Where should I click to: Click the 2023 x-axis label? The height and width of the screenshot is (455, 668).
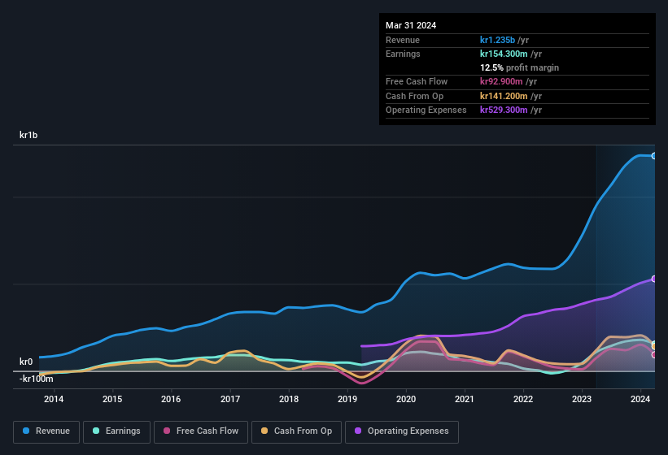pyautogui.click(x=582, y=399)
